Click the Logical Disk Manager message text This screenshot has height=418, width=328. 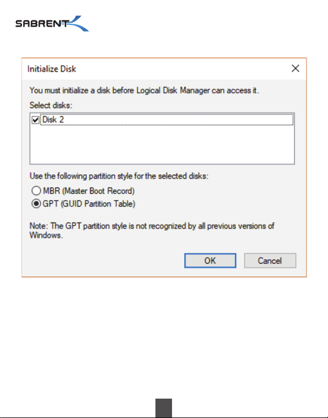(144, 90)
